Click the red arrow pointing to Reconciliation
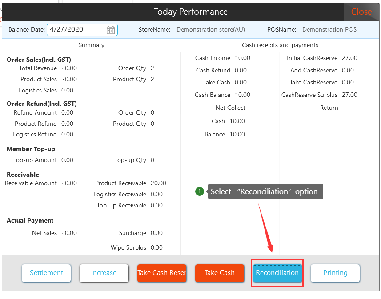381x299 pixels. (266, 227)
